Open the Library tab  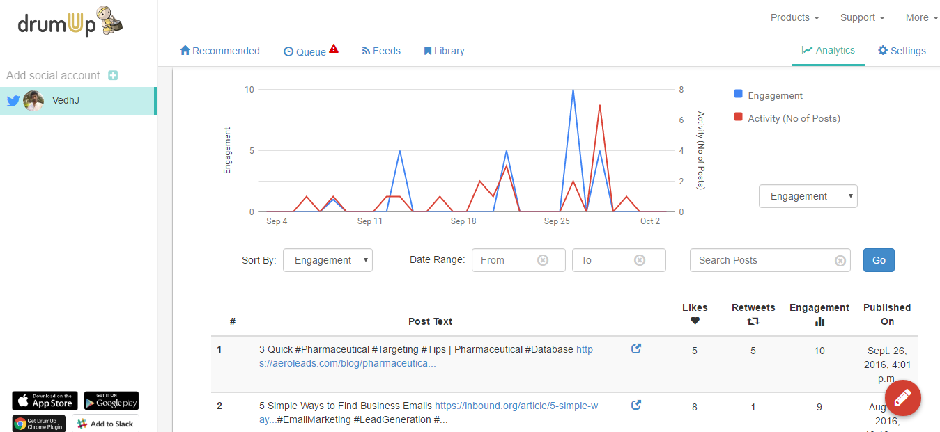point(444,51)
